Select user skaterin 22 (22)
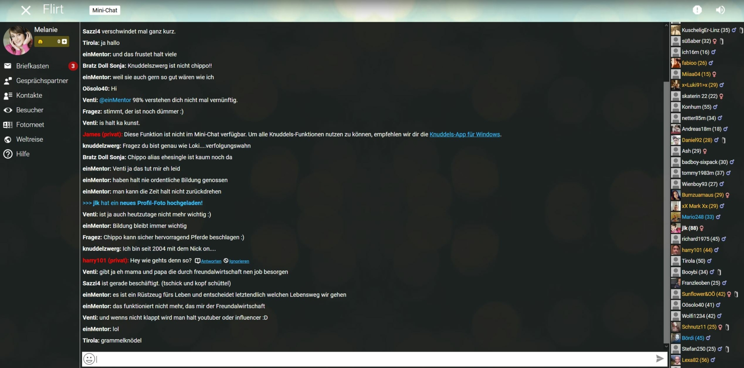 click(699, 96)
